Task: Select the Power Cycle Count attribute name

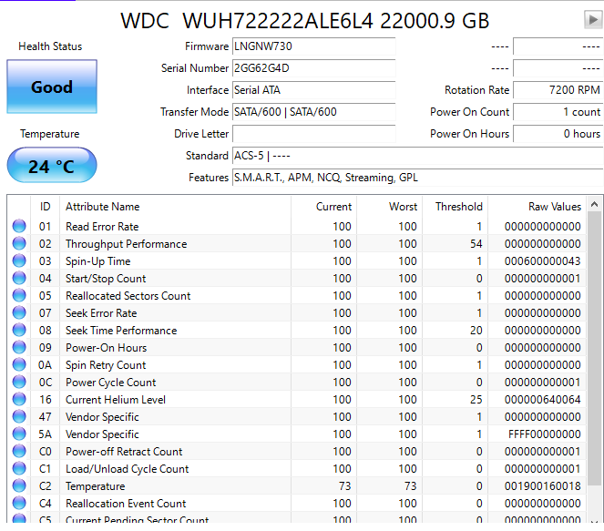Action: [x=110, y=383]
